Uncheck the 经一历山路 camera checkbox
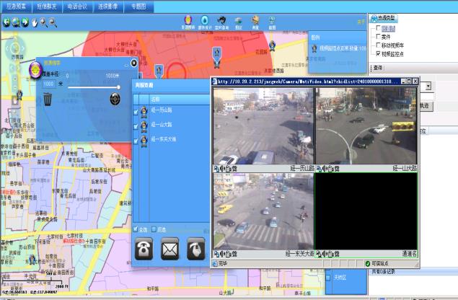Viewport: 458px width, 300px height. click(x=136, y=112)
